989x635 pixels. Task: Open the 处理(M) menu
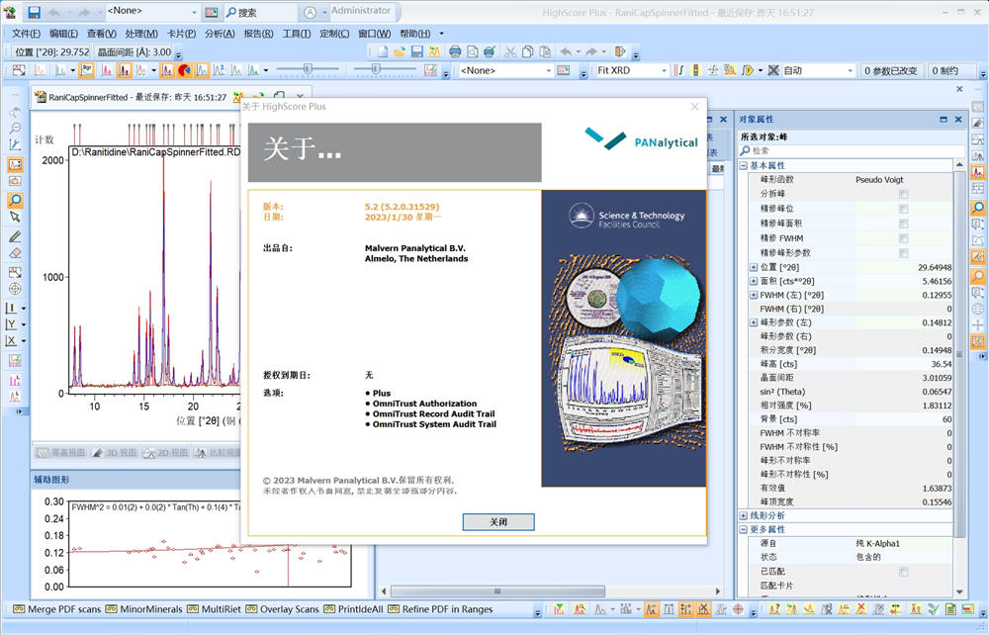(x=141, y=34)
